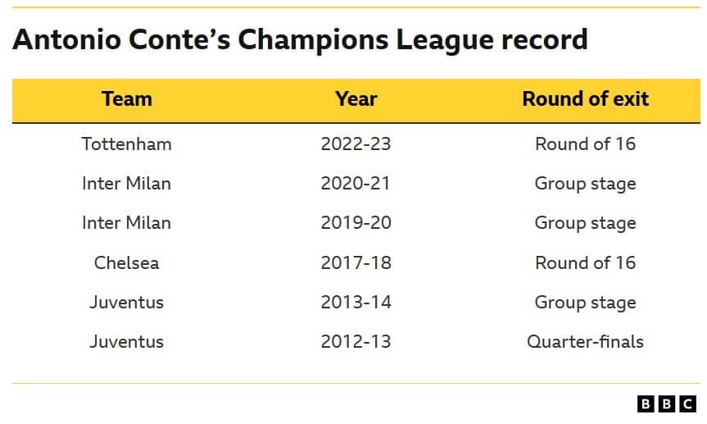
Task: Click the Team column header
Action: [x=126, y=99]
